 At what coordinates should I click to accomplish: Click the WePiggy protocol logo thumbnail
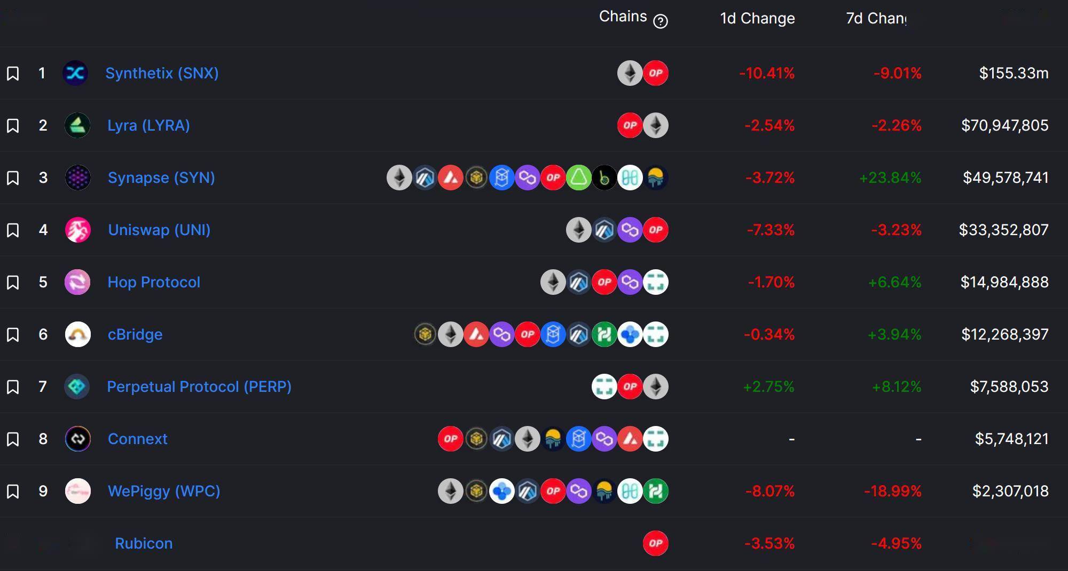pyautogui.click(x=78, y=491)
